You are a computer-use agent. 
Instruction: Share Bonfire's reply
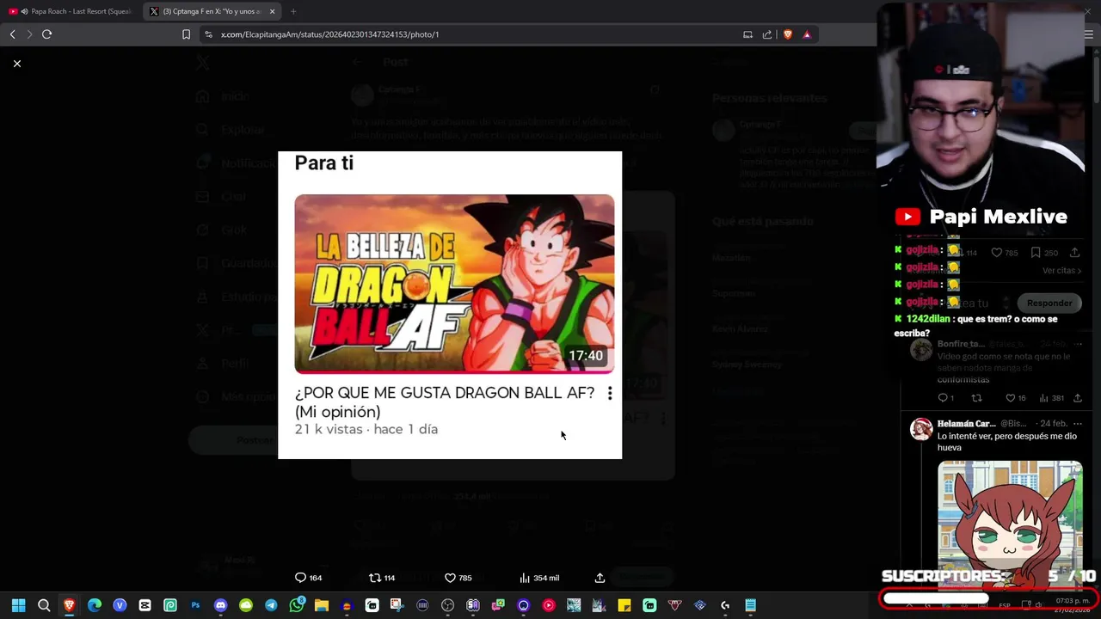pos(1077,398)
